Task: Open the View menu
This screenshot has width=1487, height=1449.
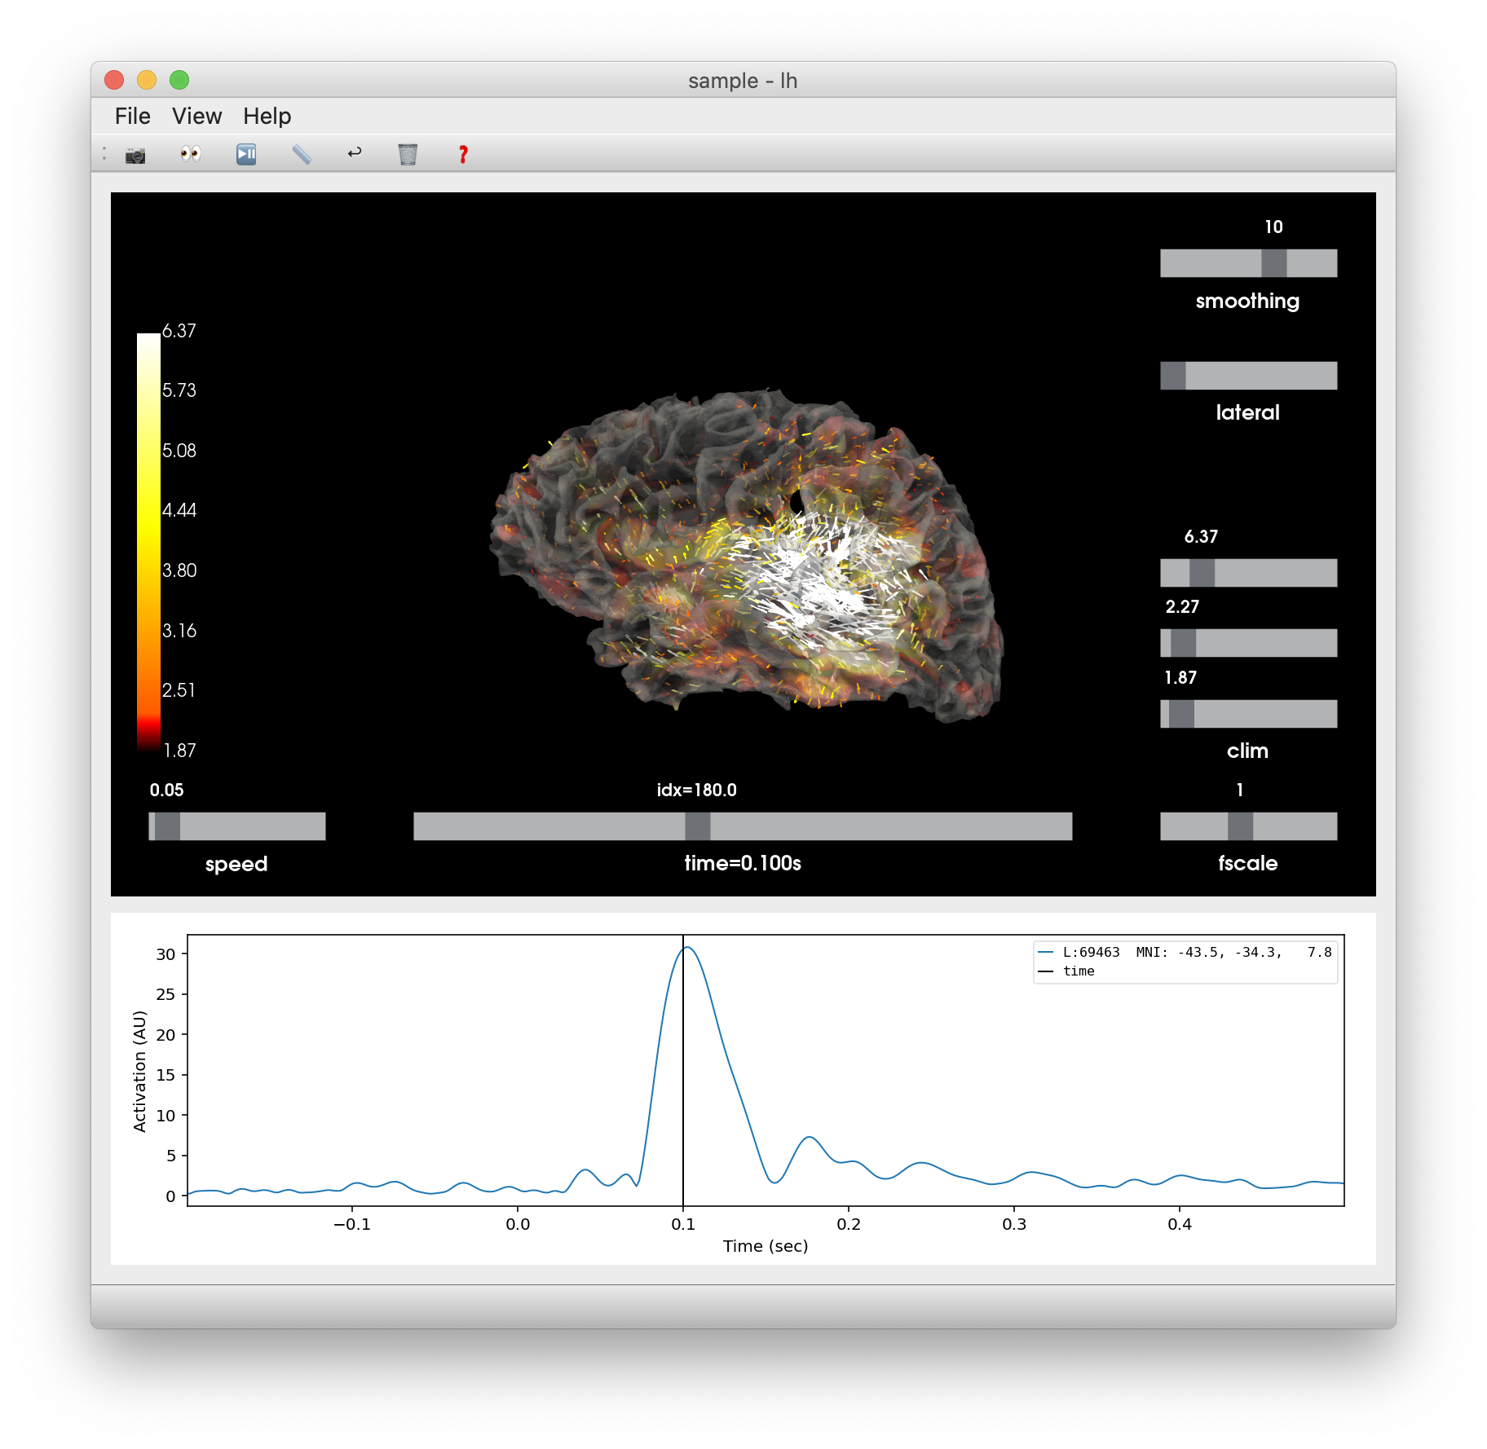Action: tap(196, 117)
